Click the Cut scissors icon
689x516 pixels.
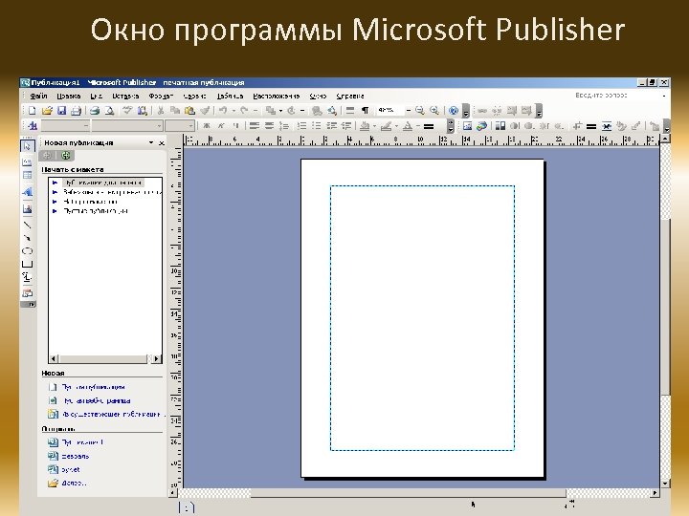pos(161,111)
